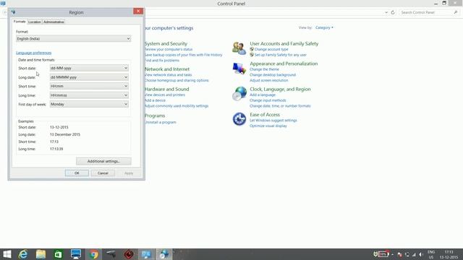
Task: Click View network status and tasks link
Action: point(168,75)
